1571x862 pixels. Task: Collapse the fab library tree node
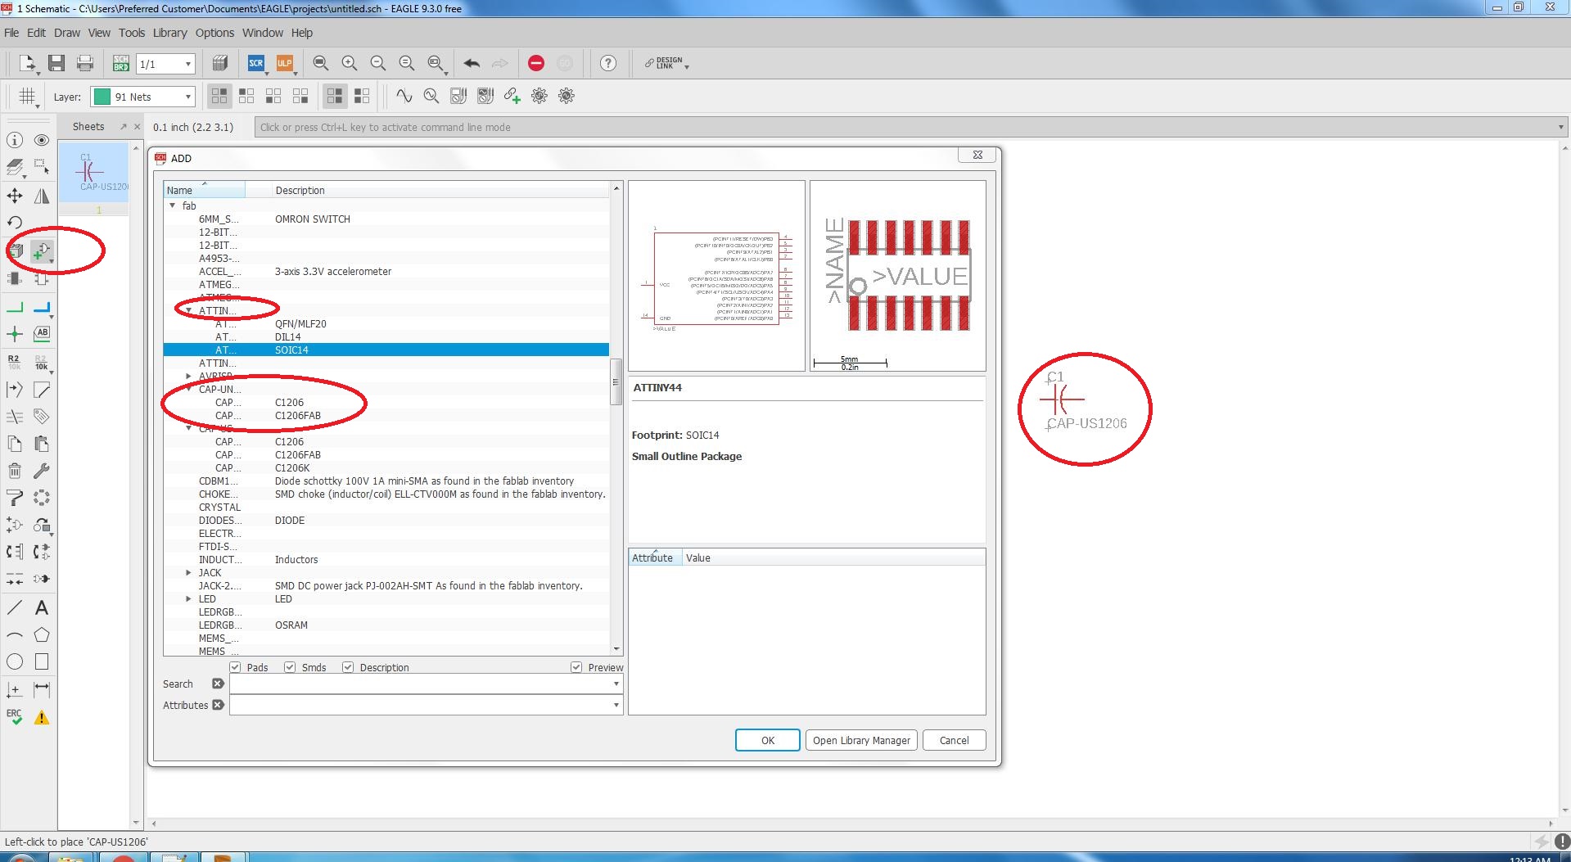pyautogui.click(x=173, y=205)
